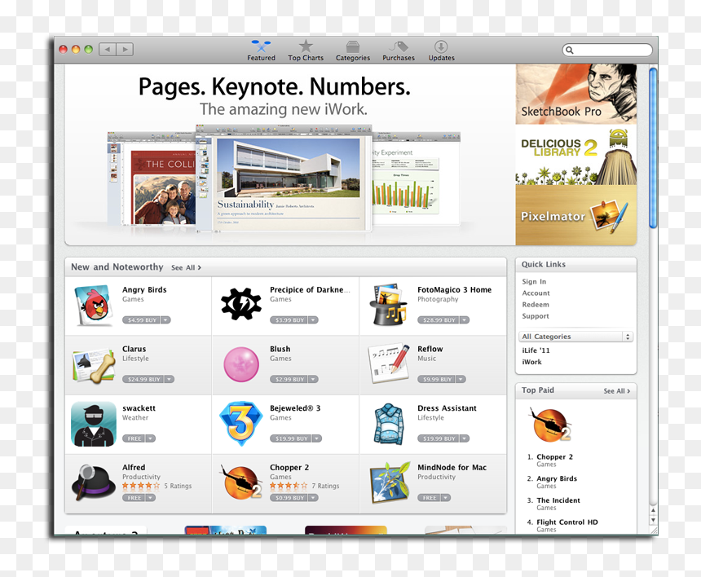
Task: Click the Sign In quick link
Action: [534, 281]
